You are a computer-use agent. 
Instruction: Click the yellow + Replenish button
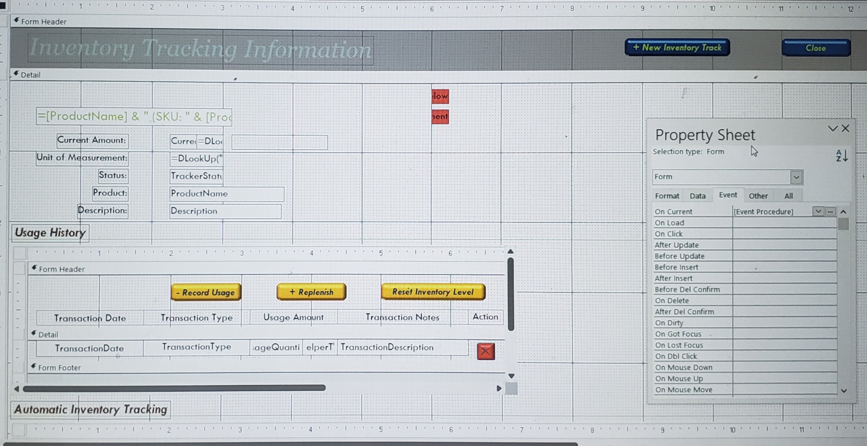311,292
